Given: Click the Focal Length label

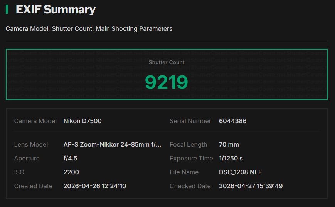Looking at the screenshot, I should pos(189,145).
